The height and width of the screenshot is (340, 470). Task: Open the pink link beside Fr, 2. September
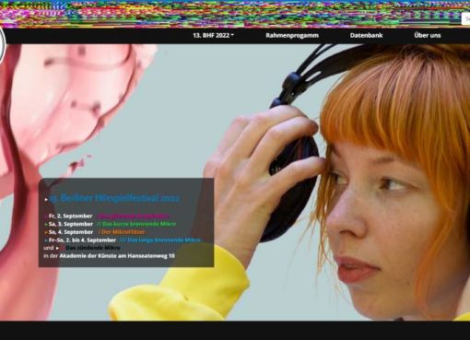[134, 216]
